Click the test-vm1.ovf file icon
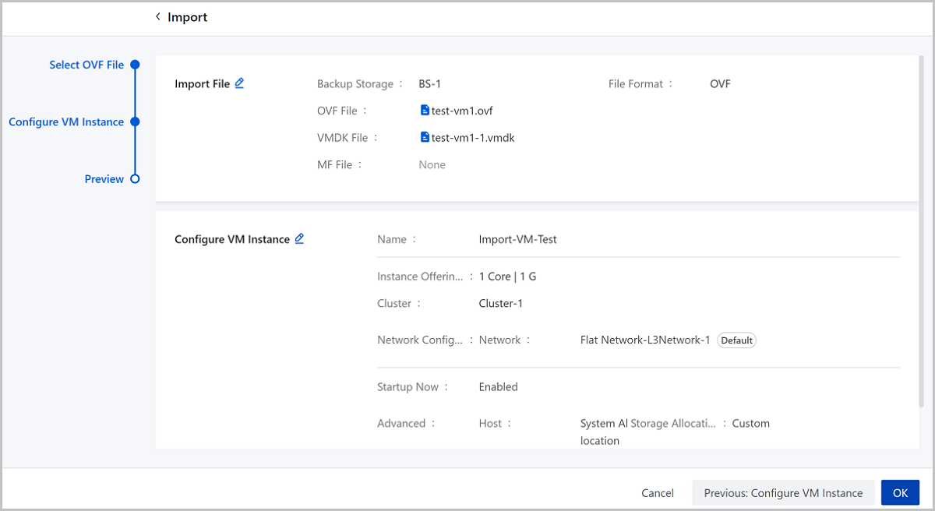 (x=425, y=111)
